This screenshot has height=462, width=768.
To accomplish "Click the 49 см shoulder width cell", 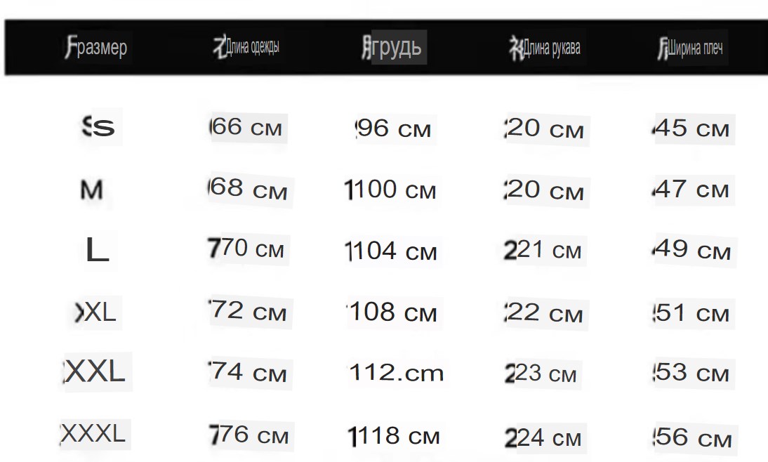I will [x=691, y=250].
